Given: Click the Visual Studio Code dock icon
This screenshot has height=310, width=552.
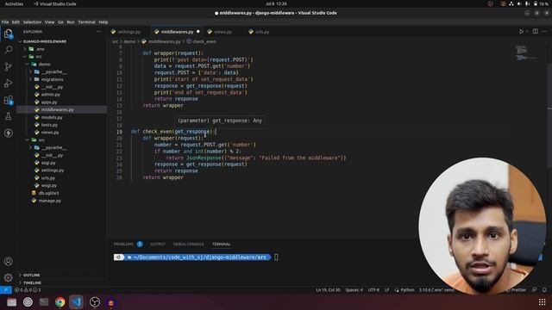Looking at the screenshot, I should (77, 302).
